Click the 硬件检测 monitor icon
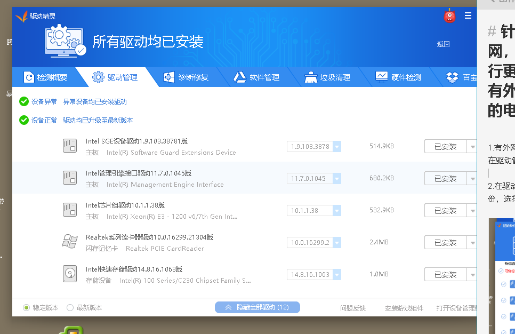The image size is (515, 334). coord(382,77)
